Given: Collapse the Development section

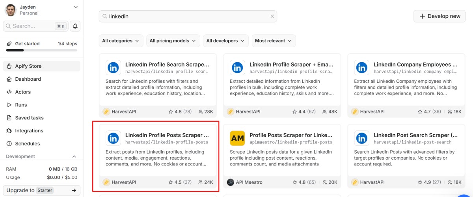Looking at the screenshot, I should pos(74,156).
